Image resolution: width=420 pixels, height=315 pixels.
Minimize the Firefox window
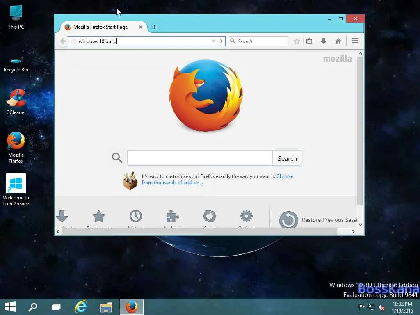click(330, 19)
